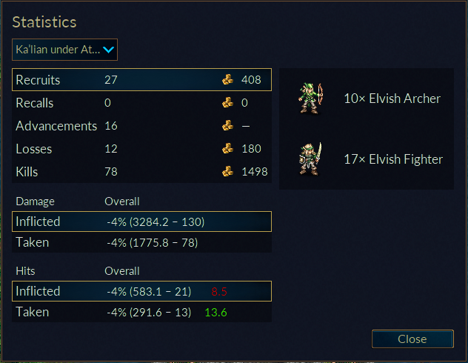468x363 pixels.
Task: Click the gold coins icon in Recalls row
Action: click(228, 102)
